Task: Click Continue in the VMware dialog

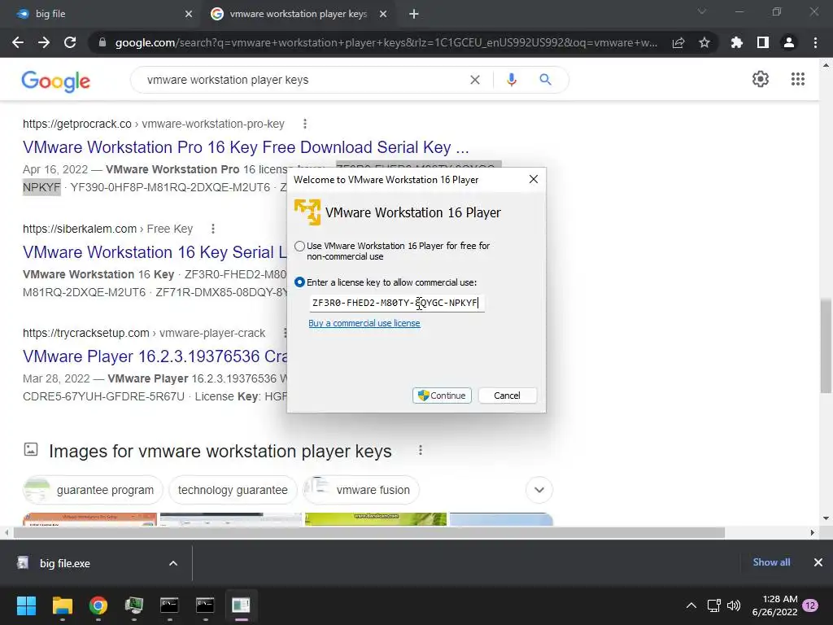Action: [x=442, y=396]
